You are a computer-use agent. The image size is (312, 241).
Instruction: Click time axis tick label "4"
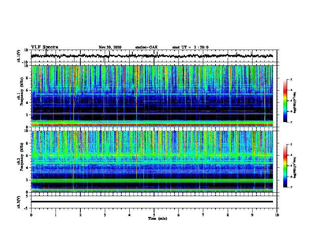click(x=129, y=215)
